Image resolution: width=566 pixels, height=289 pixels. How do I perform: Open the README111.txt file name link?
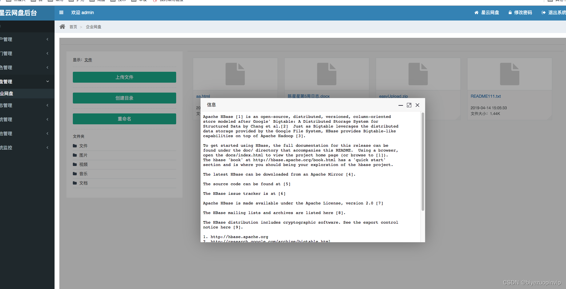click(x=485, y=96)
